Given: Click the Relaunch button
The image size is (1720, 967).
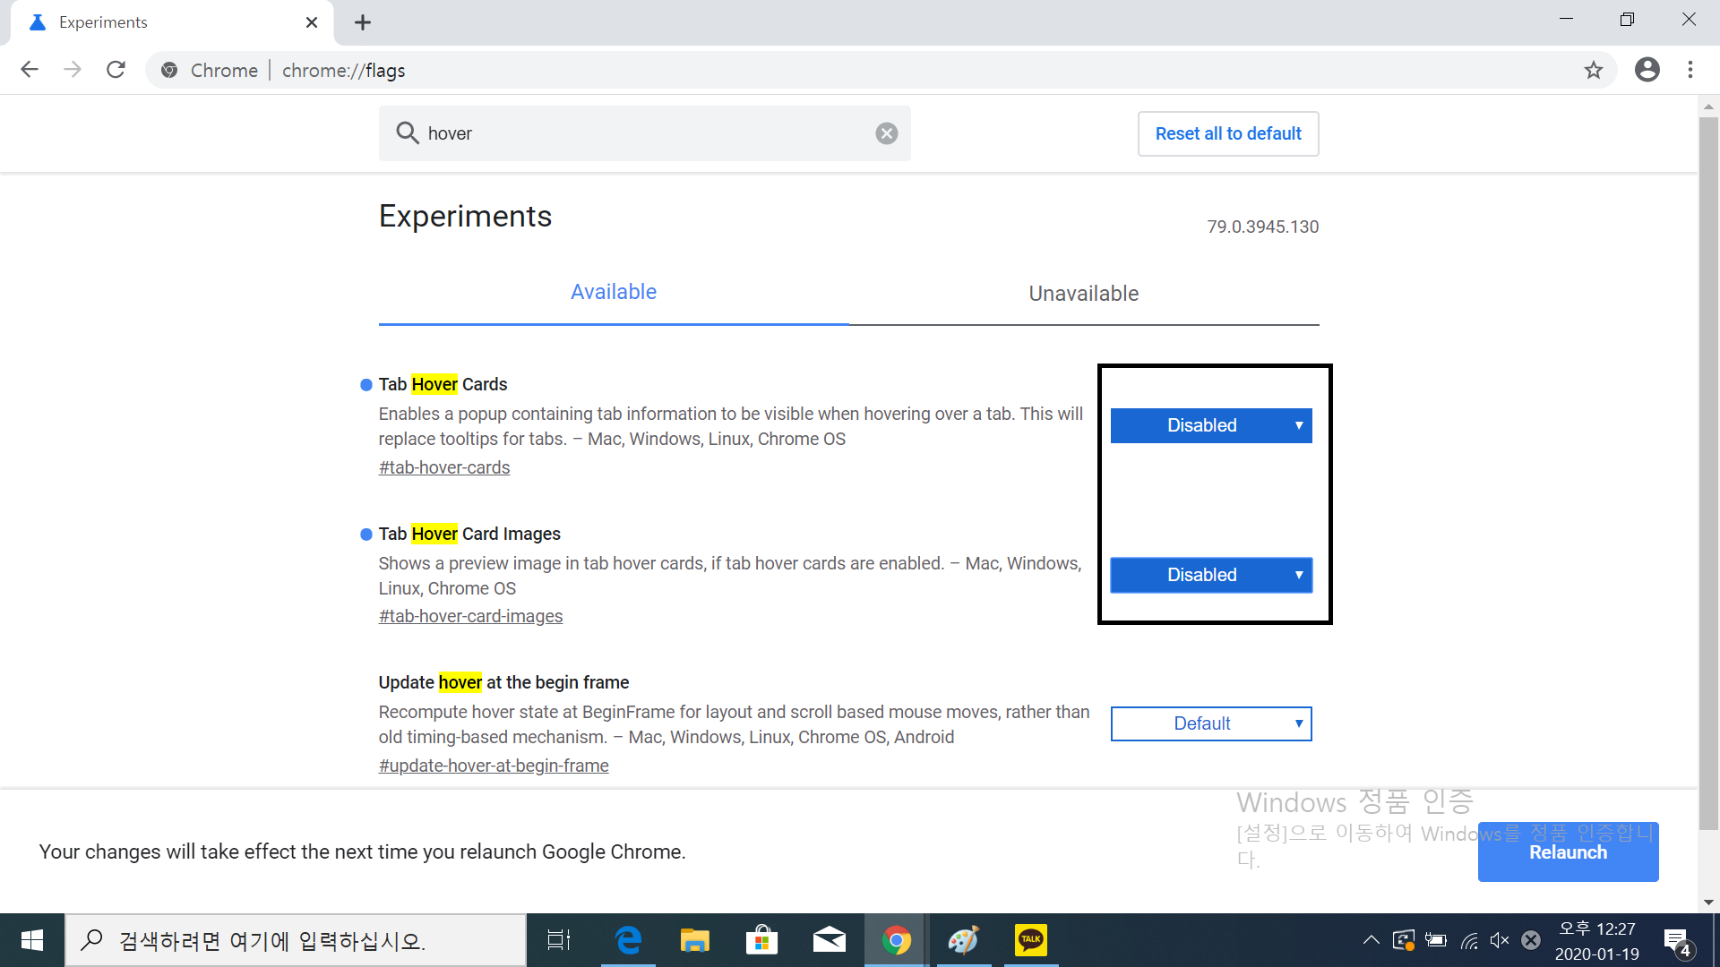Looking at the screenshot, I should click(1568, 852).
